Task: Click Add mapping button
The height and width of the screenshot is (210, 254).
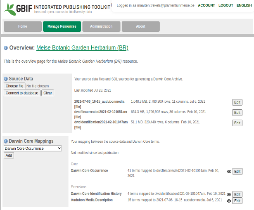Action: click(x=9, y=156)
